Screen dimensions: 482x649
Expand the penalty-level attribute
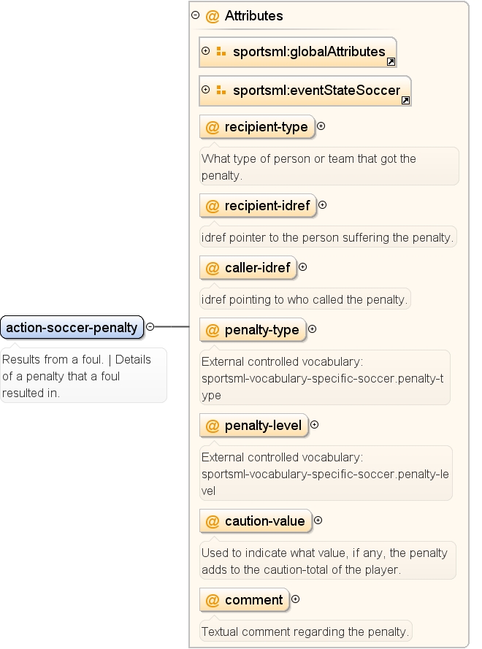314,425
